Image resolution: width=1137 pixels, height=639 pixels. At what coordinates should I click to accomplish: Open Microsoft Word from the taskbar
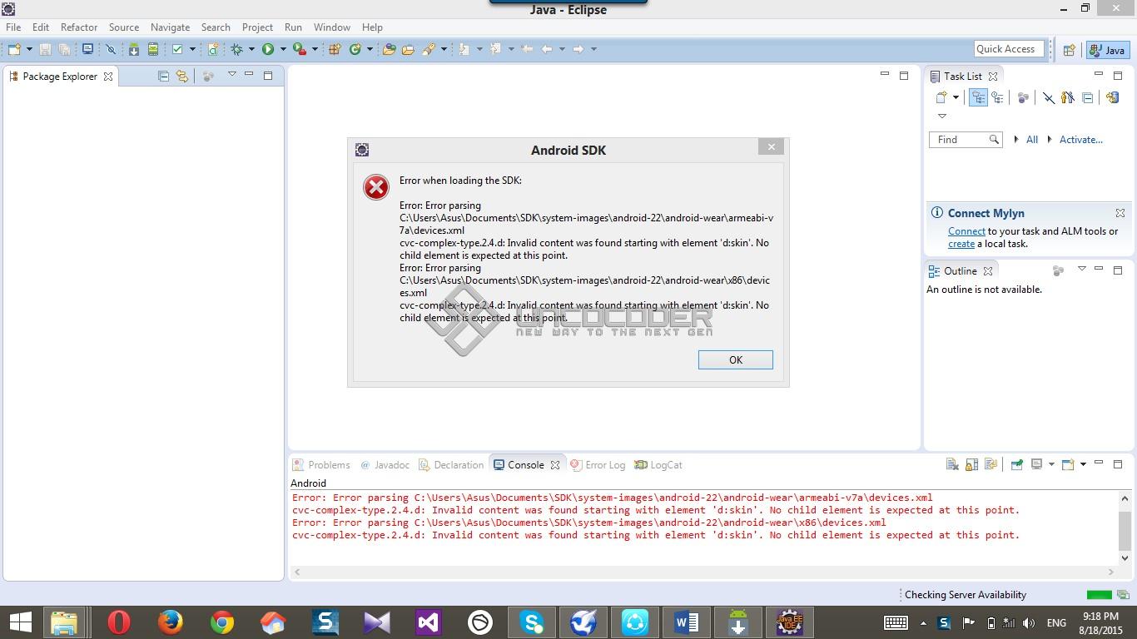coord(687,622)
